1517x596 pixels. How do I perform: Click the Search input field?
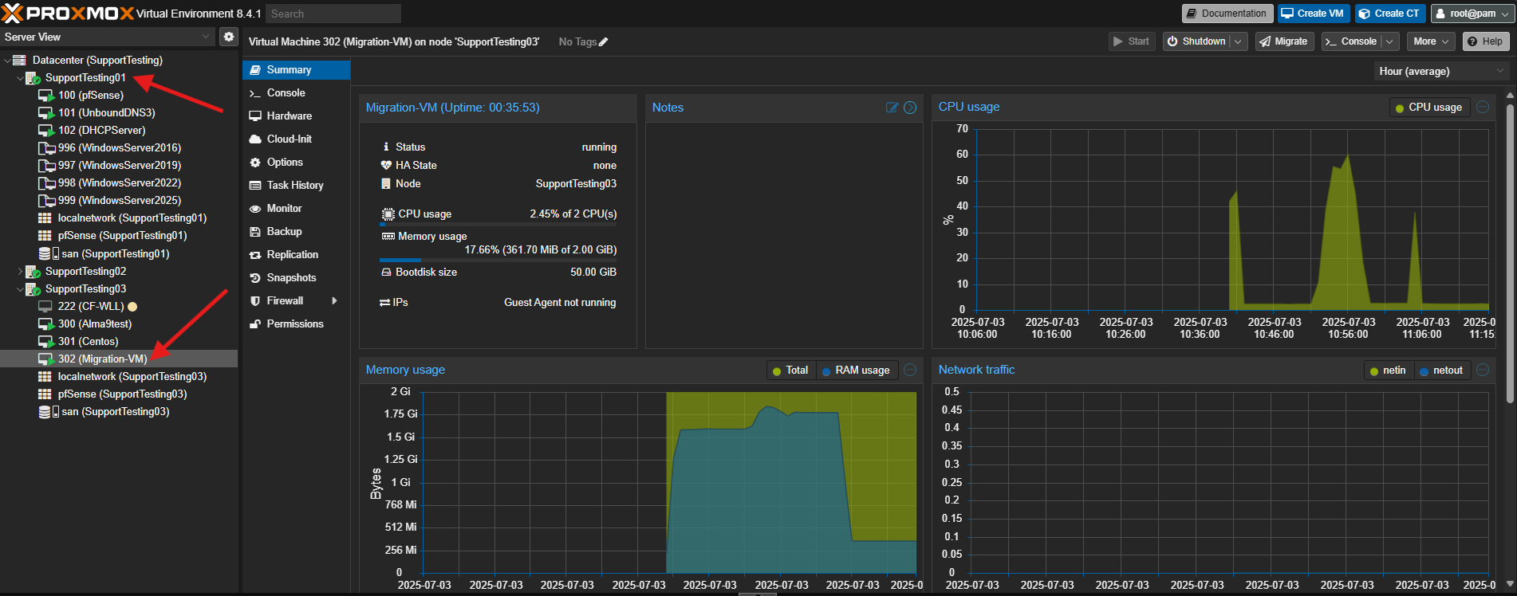(x=333, y=14)
